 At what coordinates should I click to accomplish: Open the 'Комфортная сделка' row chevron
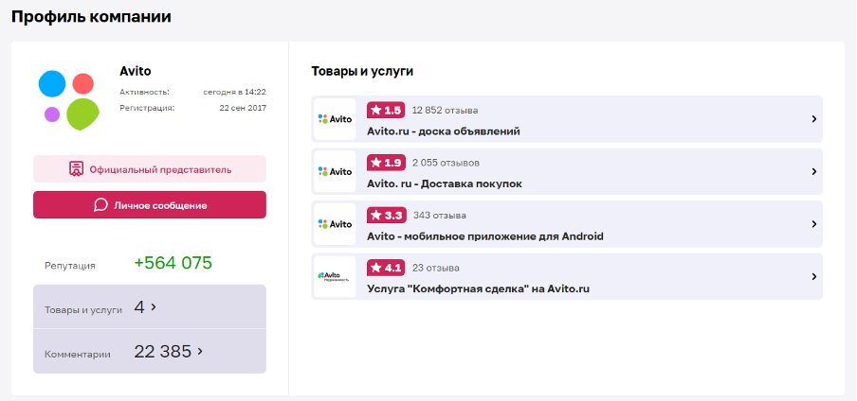(813, 276)
